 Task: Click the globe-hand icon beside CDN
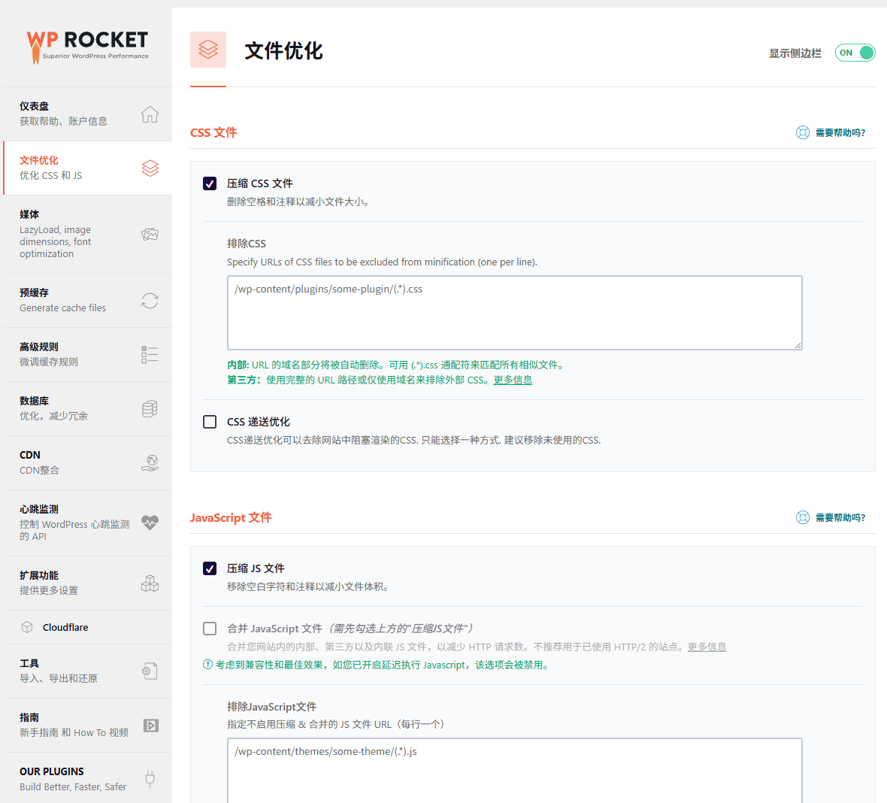pos(150,463)
